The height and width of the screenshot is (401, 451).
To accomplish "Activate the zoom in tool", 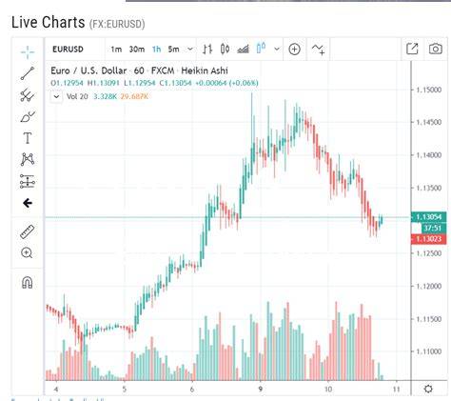I will 27,253.
